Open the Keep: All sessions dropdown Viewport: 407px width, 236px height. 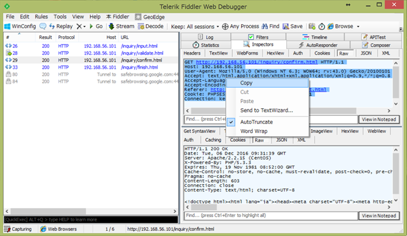[195, 27]
